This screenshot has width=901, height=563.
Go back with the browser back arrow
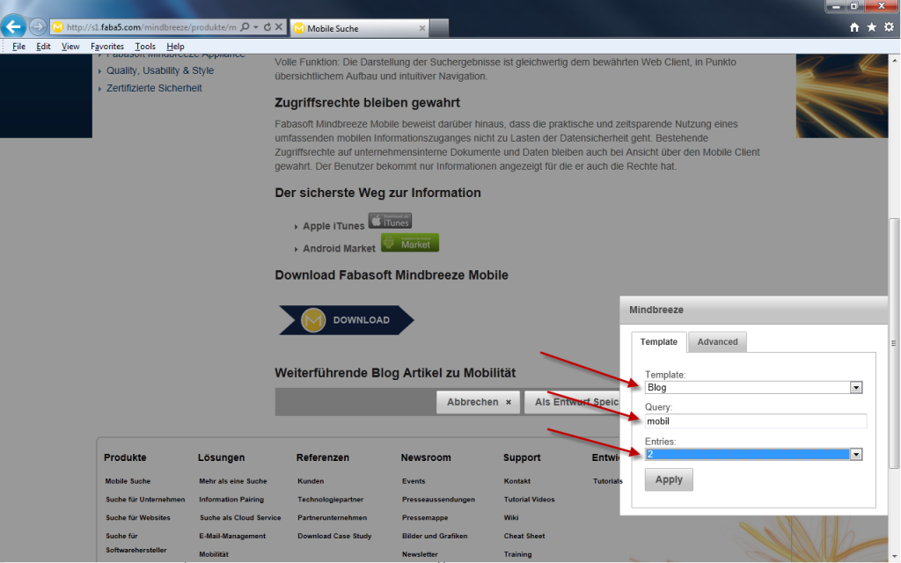click(13, 27)
